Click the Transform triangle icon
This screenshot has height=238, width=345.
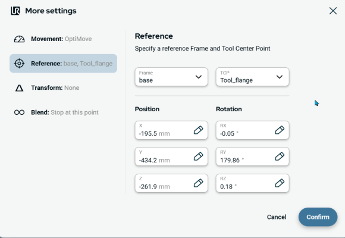click(20, 88)
